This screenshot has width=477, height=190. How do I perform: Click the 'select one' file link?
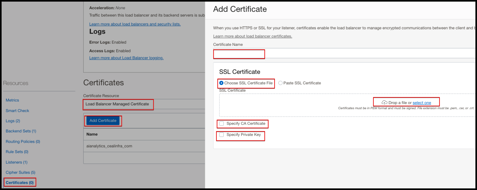tap(422, 103)
